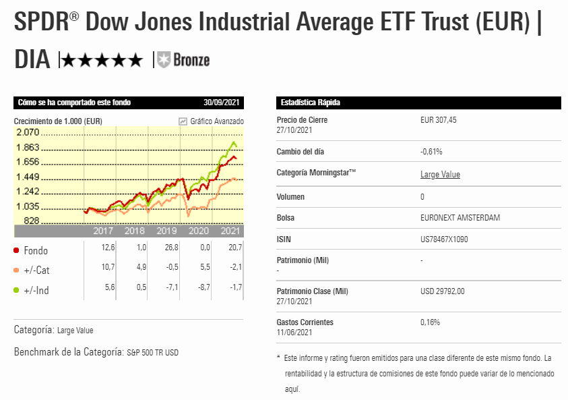This screenshot has width=568, height=400.
Task: Click the EURONEXT AMSTERDAM exchange value
Action: pos(460,218)
